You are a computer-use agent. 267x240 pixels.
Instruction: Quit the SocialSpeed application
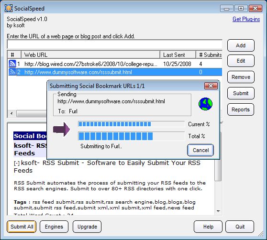[240, 227]
